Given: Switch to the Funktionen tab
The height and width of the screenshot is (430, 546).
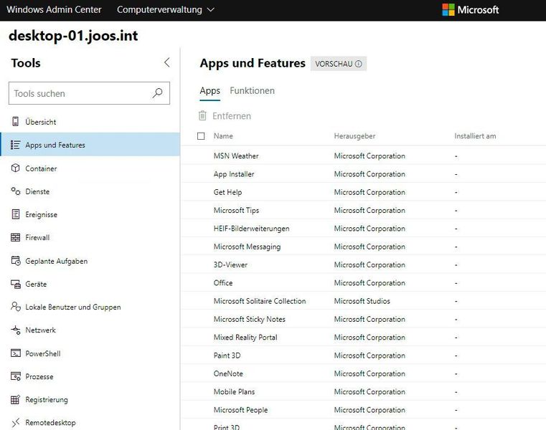Looking at the screenshot, I should point(252,90).
